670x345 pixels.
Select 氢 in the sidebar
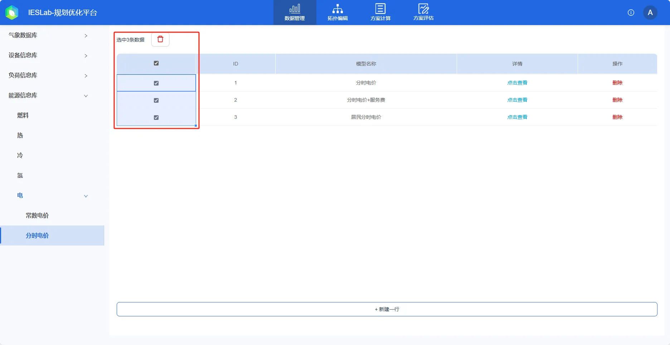tap(20, 175)
